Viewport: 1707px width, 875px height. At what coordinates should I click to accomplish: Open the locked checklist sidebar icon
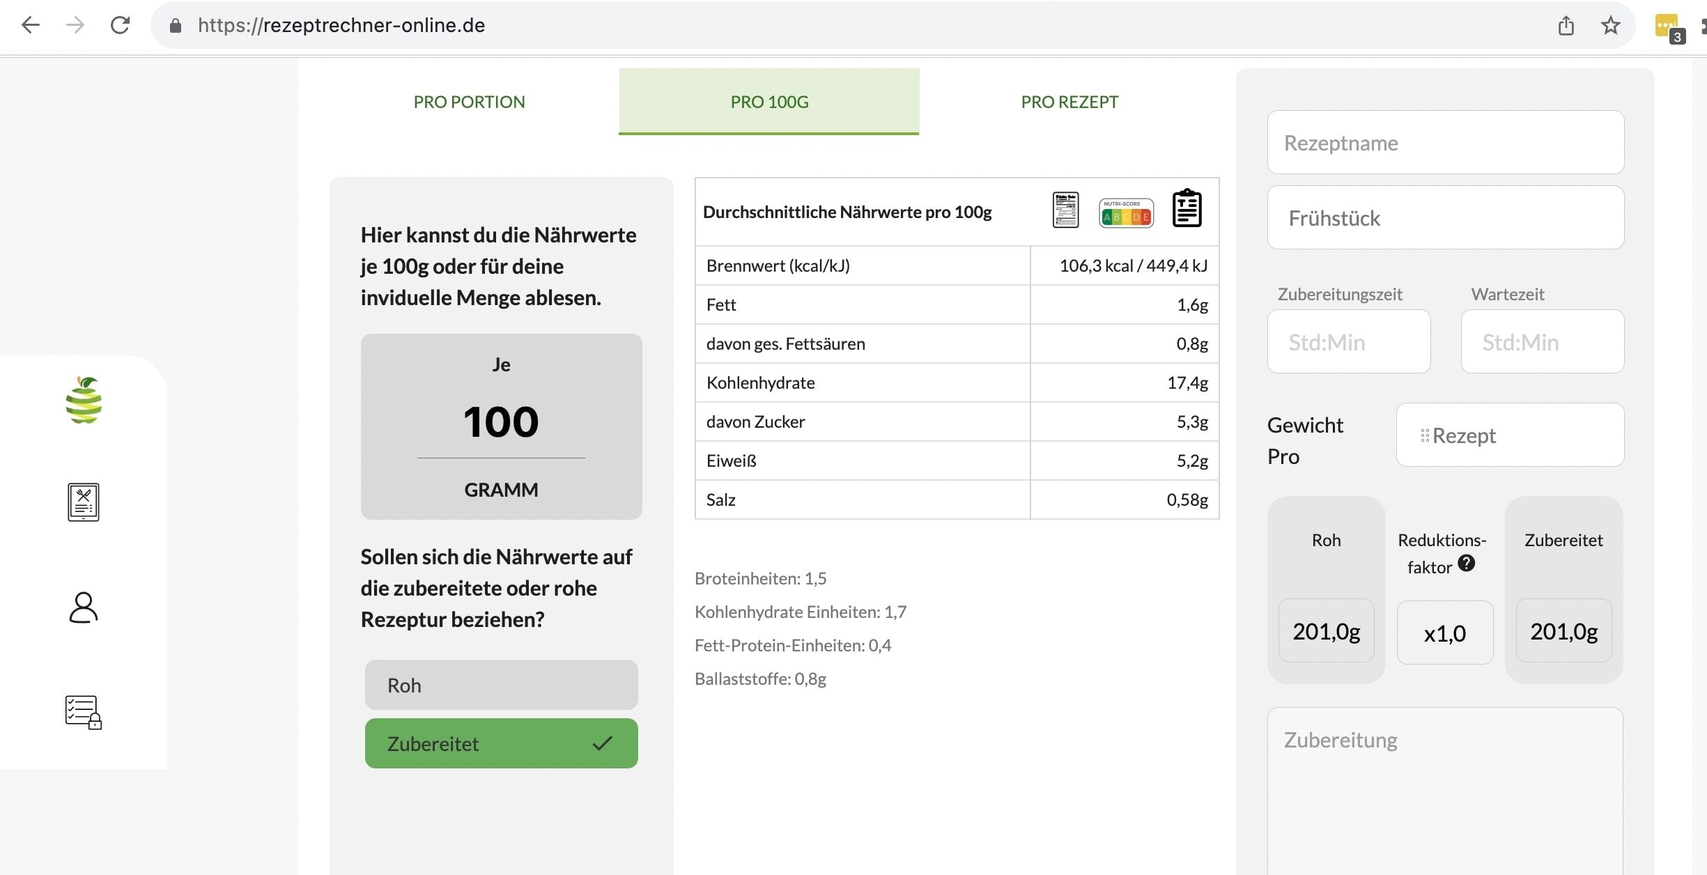(84, 712)
